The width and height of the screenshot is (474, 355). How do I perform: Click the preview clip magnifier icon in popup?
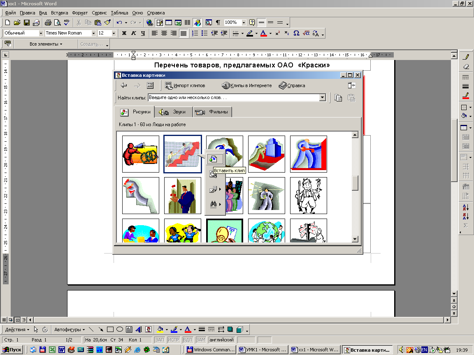click(x=214, y=174)
